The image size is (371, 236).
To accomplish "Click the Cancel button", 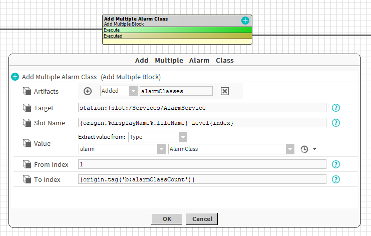I will click(202, 219).
